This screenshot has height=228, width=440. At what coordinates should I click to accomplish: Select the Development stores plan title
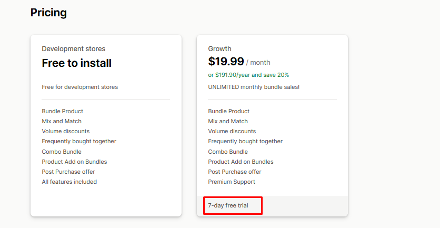[74, 49]
